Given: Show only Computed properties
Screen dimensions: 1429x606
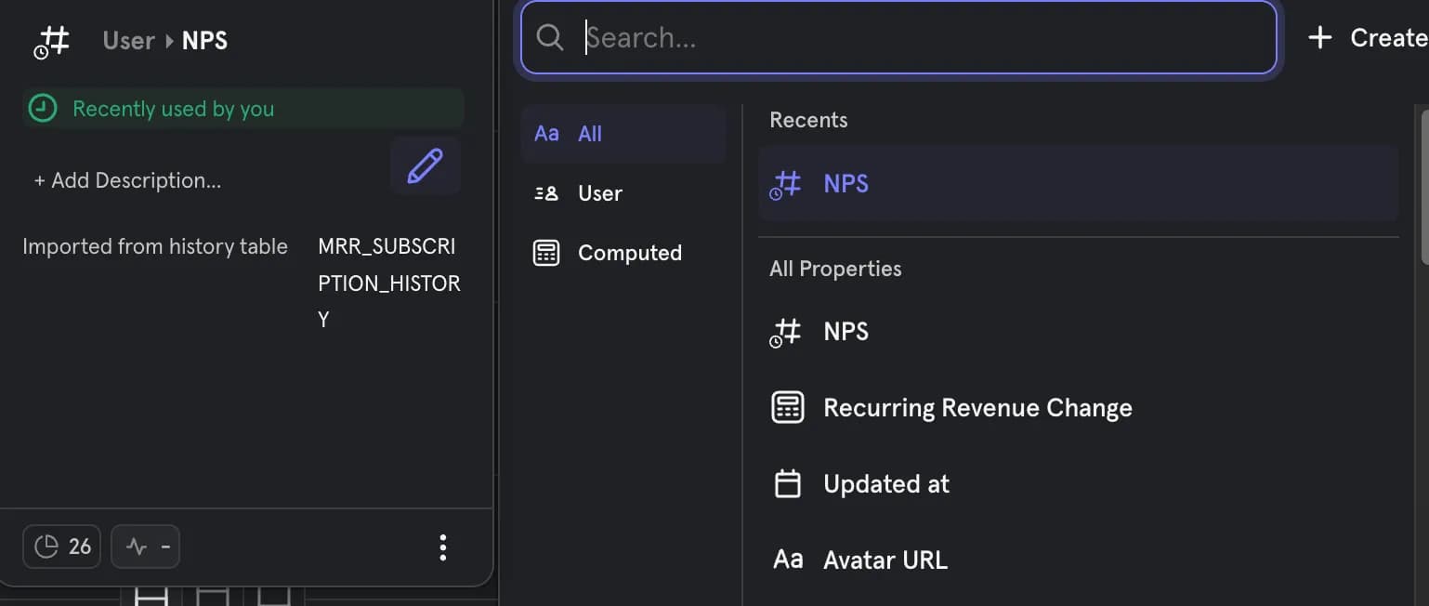Looking at the screenshot, I should pyautogui.click(x=629, y=253).
